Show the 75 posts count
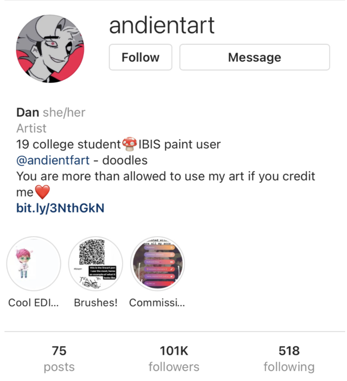The image size is (347, 381). 59,359
